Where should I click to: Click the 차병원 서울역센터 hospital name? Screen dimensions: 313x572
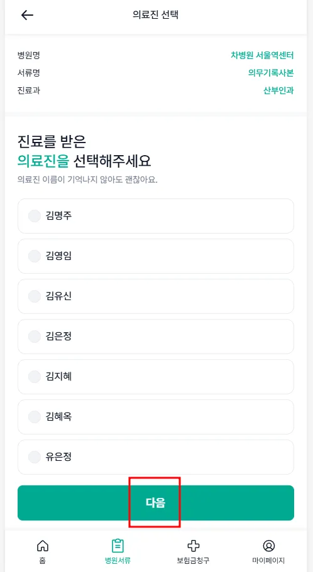pos(262,55)
